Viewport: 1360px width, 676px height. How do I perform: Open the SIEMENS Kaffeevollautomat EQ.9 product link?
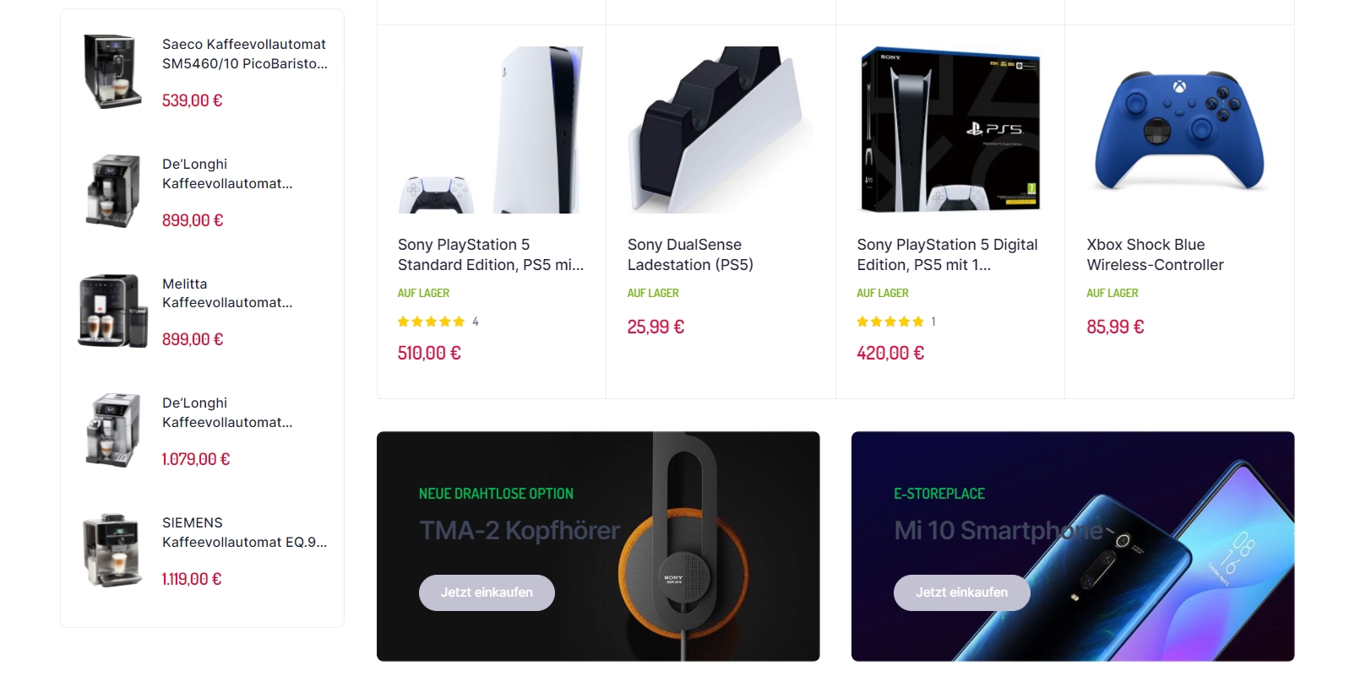point(245,533)
